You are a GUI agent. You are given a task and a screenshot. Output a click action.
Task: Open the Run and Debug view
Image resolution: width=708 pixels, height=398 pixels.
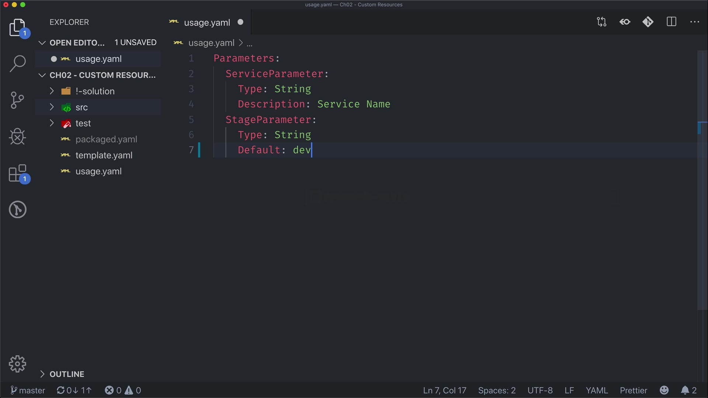[17, 137]
